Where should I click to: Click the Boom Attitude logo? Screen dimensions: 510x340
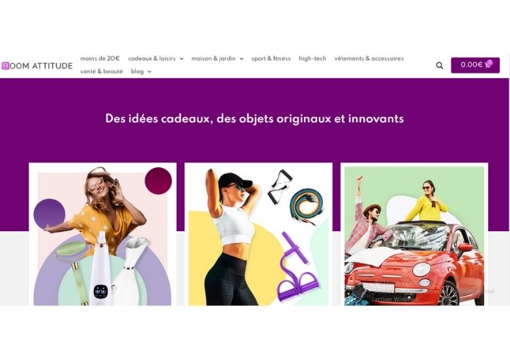[x=37, y=66]
